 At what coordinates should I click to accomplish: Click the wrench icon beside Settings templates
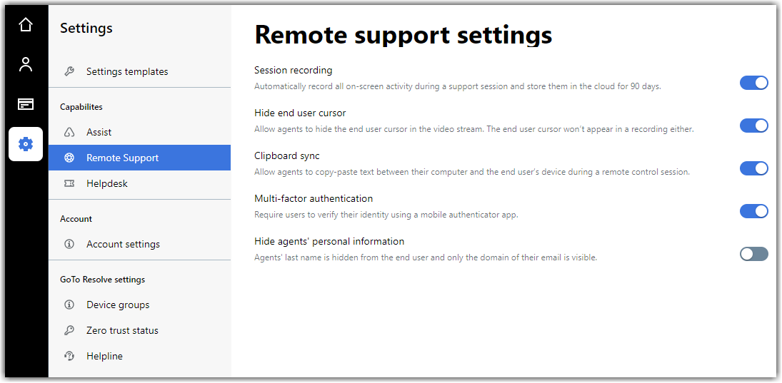[69, 71]
